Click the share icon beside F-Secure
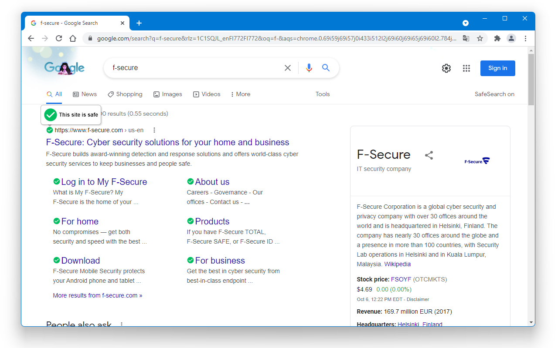Viewport: 558px width, 348px height. point(429,155)
